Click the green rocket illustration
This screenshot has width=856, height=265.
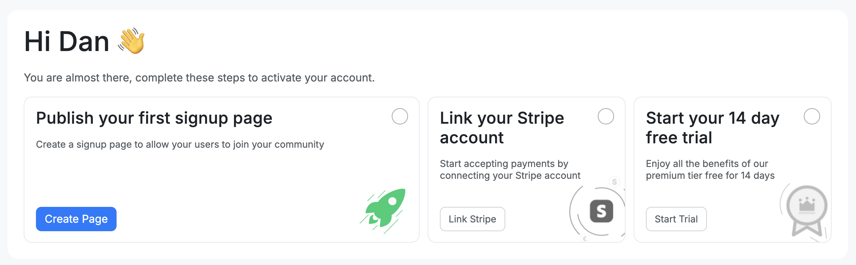[x=383, y=211]
